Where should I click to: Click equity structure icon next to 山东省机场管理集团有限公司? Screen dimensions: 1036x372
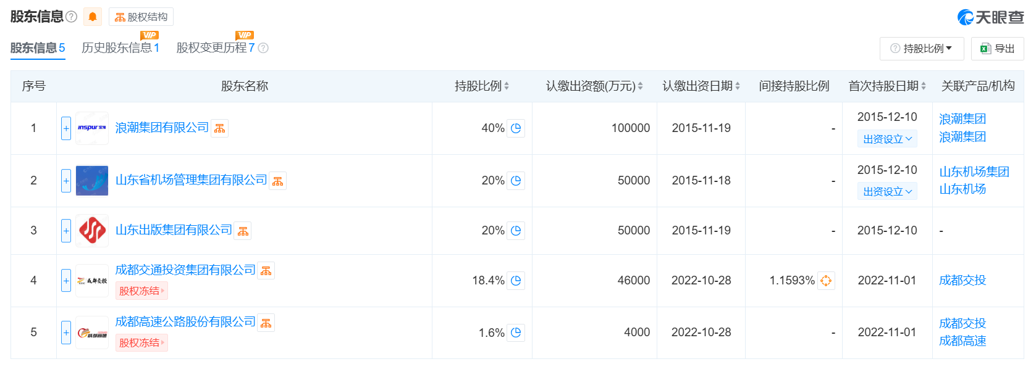point(277,181)
